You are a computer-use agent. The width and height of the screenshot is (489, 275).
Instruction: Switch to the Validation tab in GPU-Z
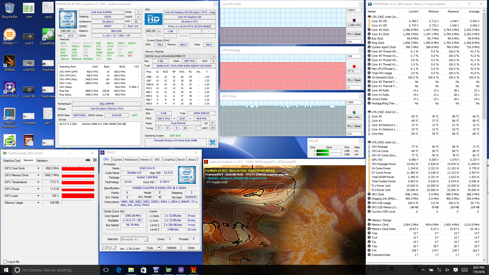tap(42, 161)
